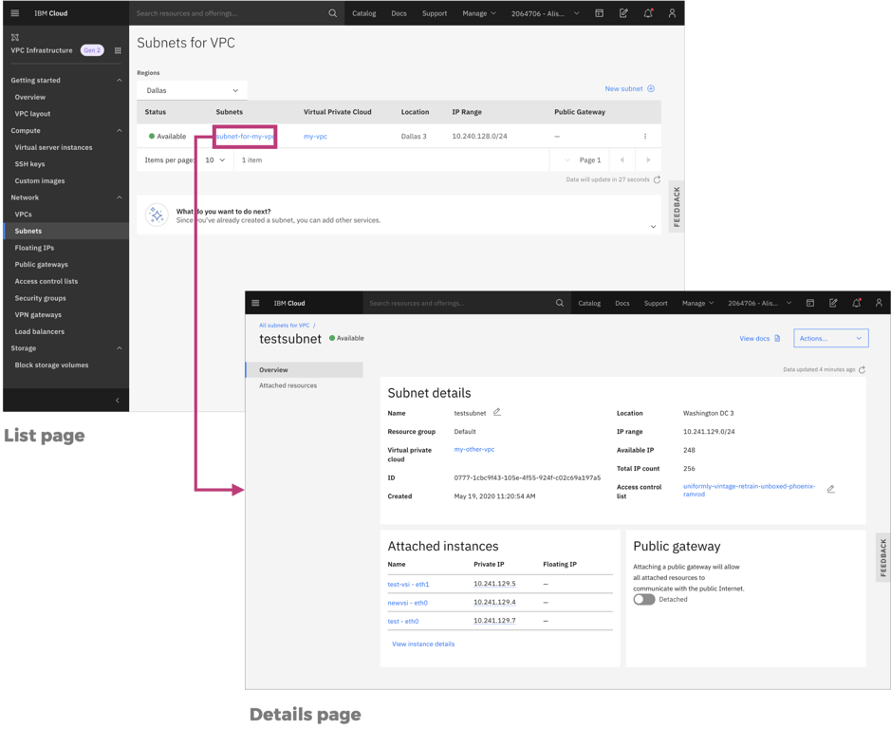
Task: Open uniformly-vintage-retrain access control list link
Action: [x=750, y=490]
